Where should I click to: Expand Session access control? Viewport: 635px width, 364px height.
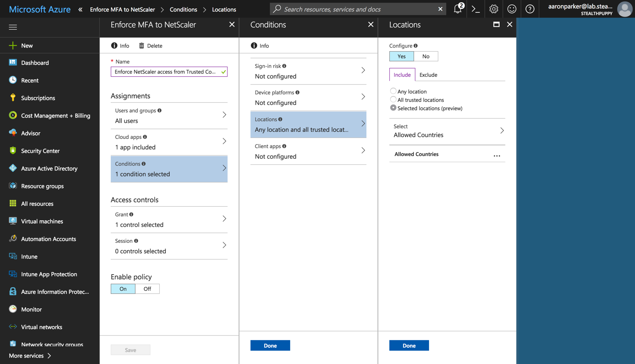[x=169, y=246]
